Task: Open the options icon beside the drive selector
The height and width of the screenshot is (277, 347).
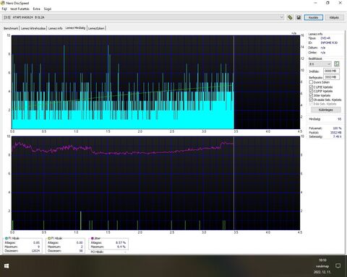Action: 290,17
